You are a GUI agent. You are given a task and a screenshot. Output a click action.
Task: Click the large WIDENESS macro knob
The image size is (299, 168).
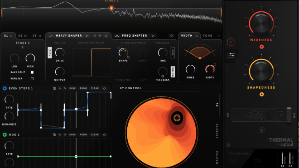tap(261, 24)
